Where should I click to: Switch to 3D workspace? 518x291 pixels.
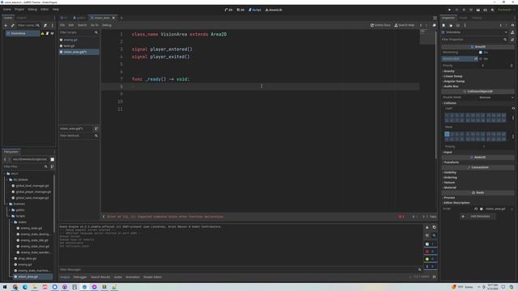point(241,10)
